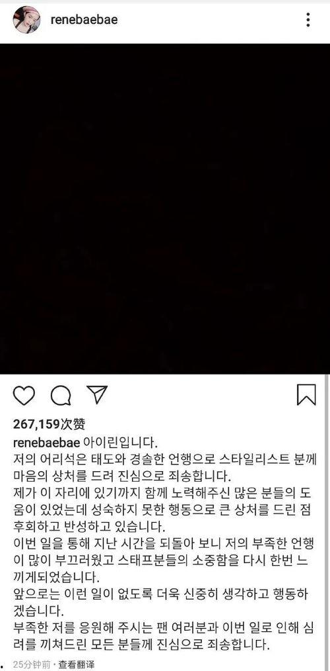Select the 25分钟前 timestamp
330x671 pixels.
point(32,664)
